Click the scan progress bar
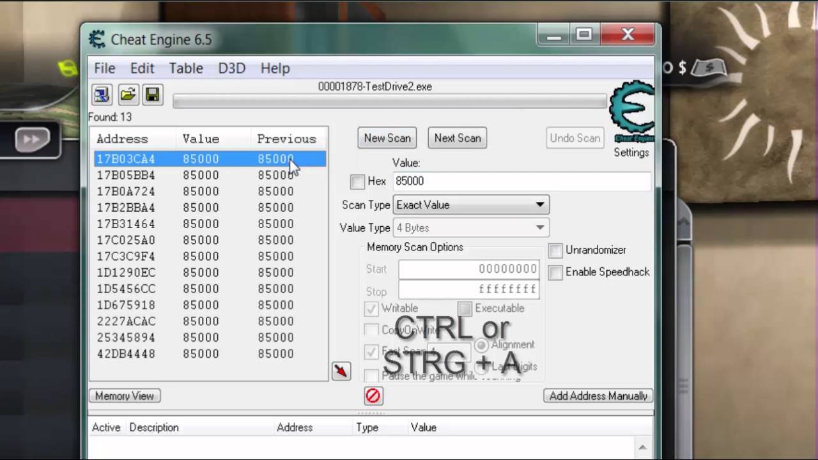The height and width of the screenshot is (460, 818). (389, 102)
